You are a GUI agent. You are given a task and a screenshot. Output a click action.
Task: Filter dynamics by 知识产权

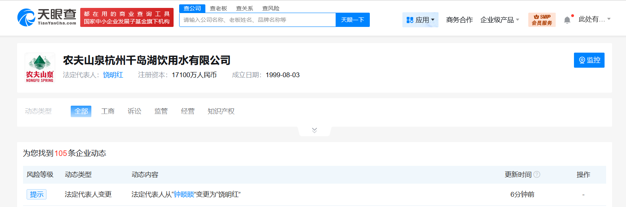221,111
